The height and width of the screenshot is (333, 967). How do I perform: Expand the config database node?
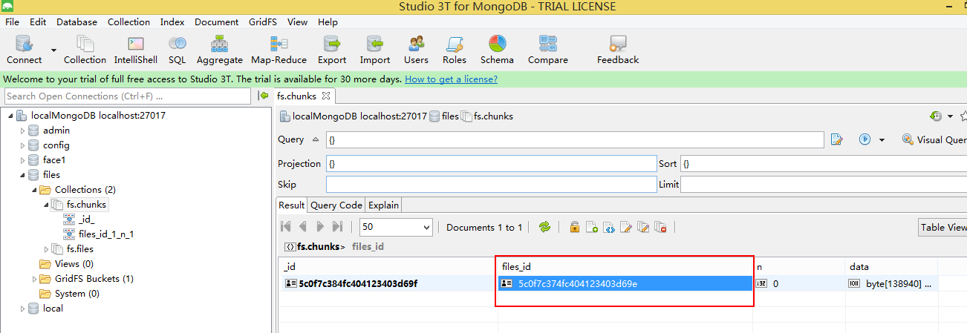22,145
